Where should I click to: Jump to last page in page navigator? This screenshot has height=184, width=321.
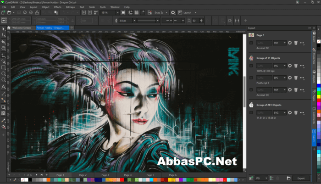[x=42, y=175]
